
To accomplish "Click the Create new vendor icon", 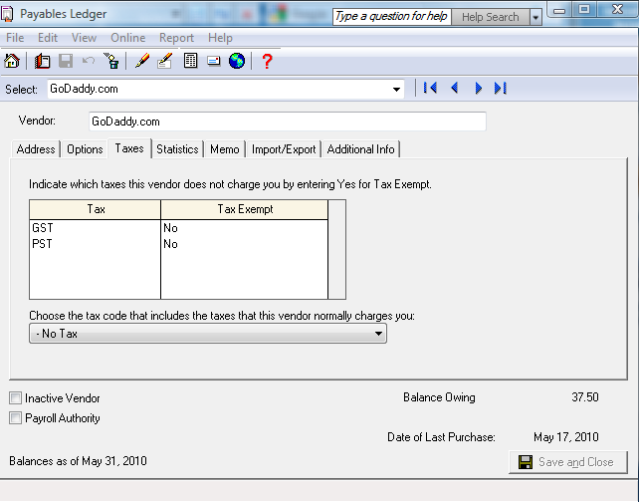I will 42,61.
